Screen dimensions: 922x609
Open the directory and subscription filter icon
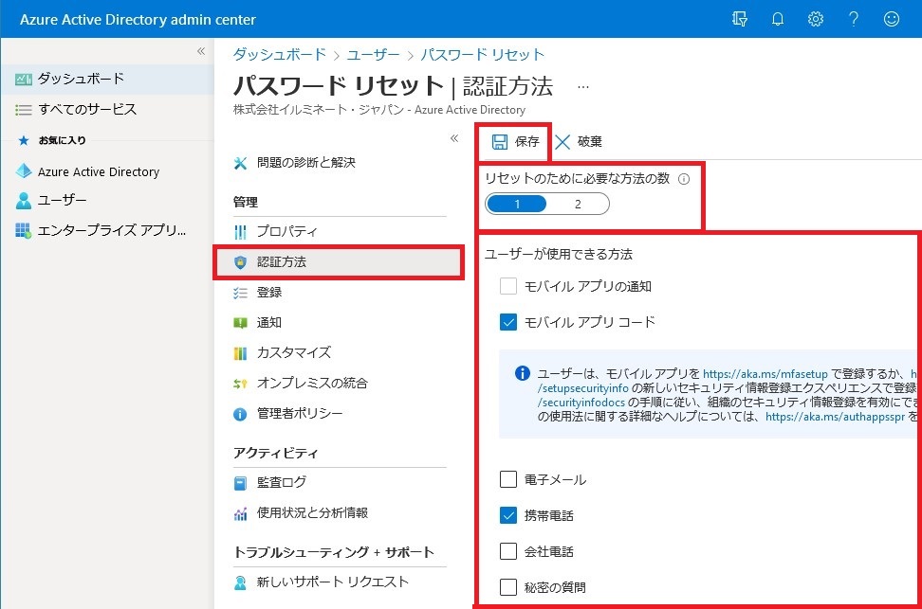739,19
